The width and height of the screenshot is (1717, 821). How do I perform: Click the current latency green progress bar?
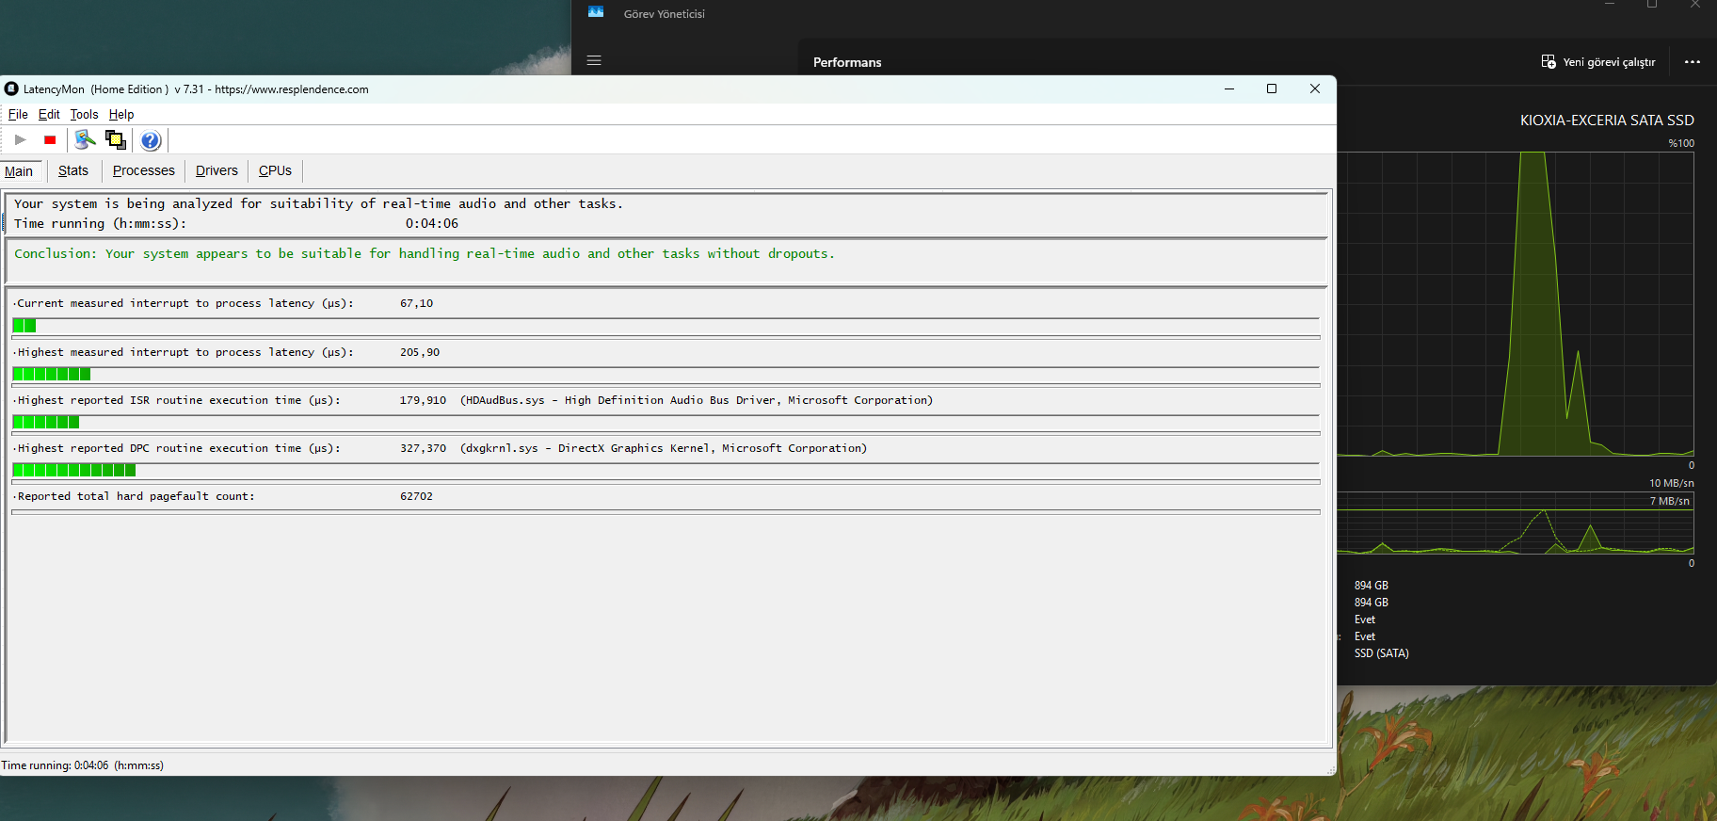(666, 326)
